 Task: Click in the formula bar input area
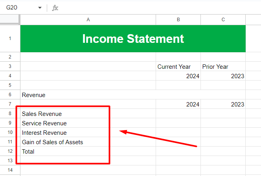point(160,8)
